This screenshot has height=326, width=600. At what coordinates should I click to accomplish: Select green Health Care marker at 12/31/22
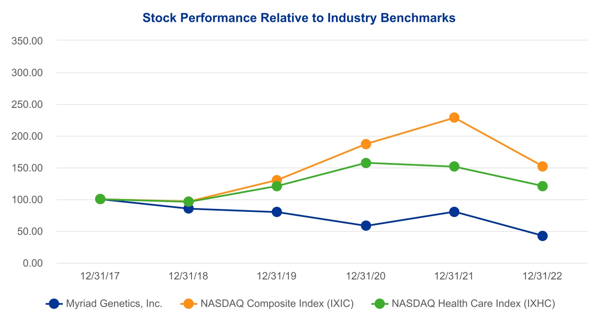coord(542,186)
